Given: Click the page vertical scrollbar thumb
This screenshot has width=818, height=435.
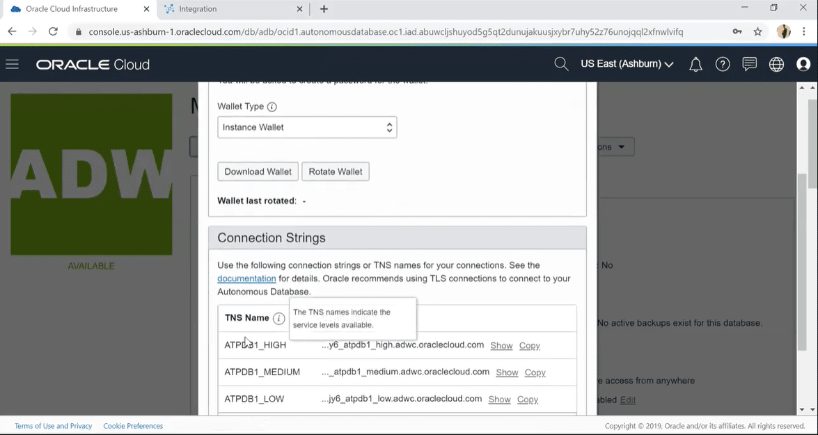Looking at the screenshot, I should coord(812,143).
